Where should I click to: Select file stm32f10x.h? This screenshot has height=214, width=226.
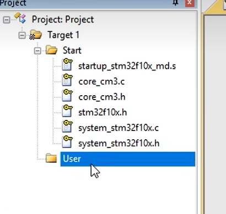coord(103,112)
